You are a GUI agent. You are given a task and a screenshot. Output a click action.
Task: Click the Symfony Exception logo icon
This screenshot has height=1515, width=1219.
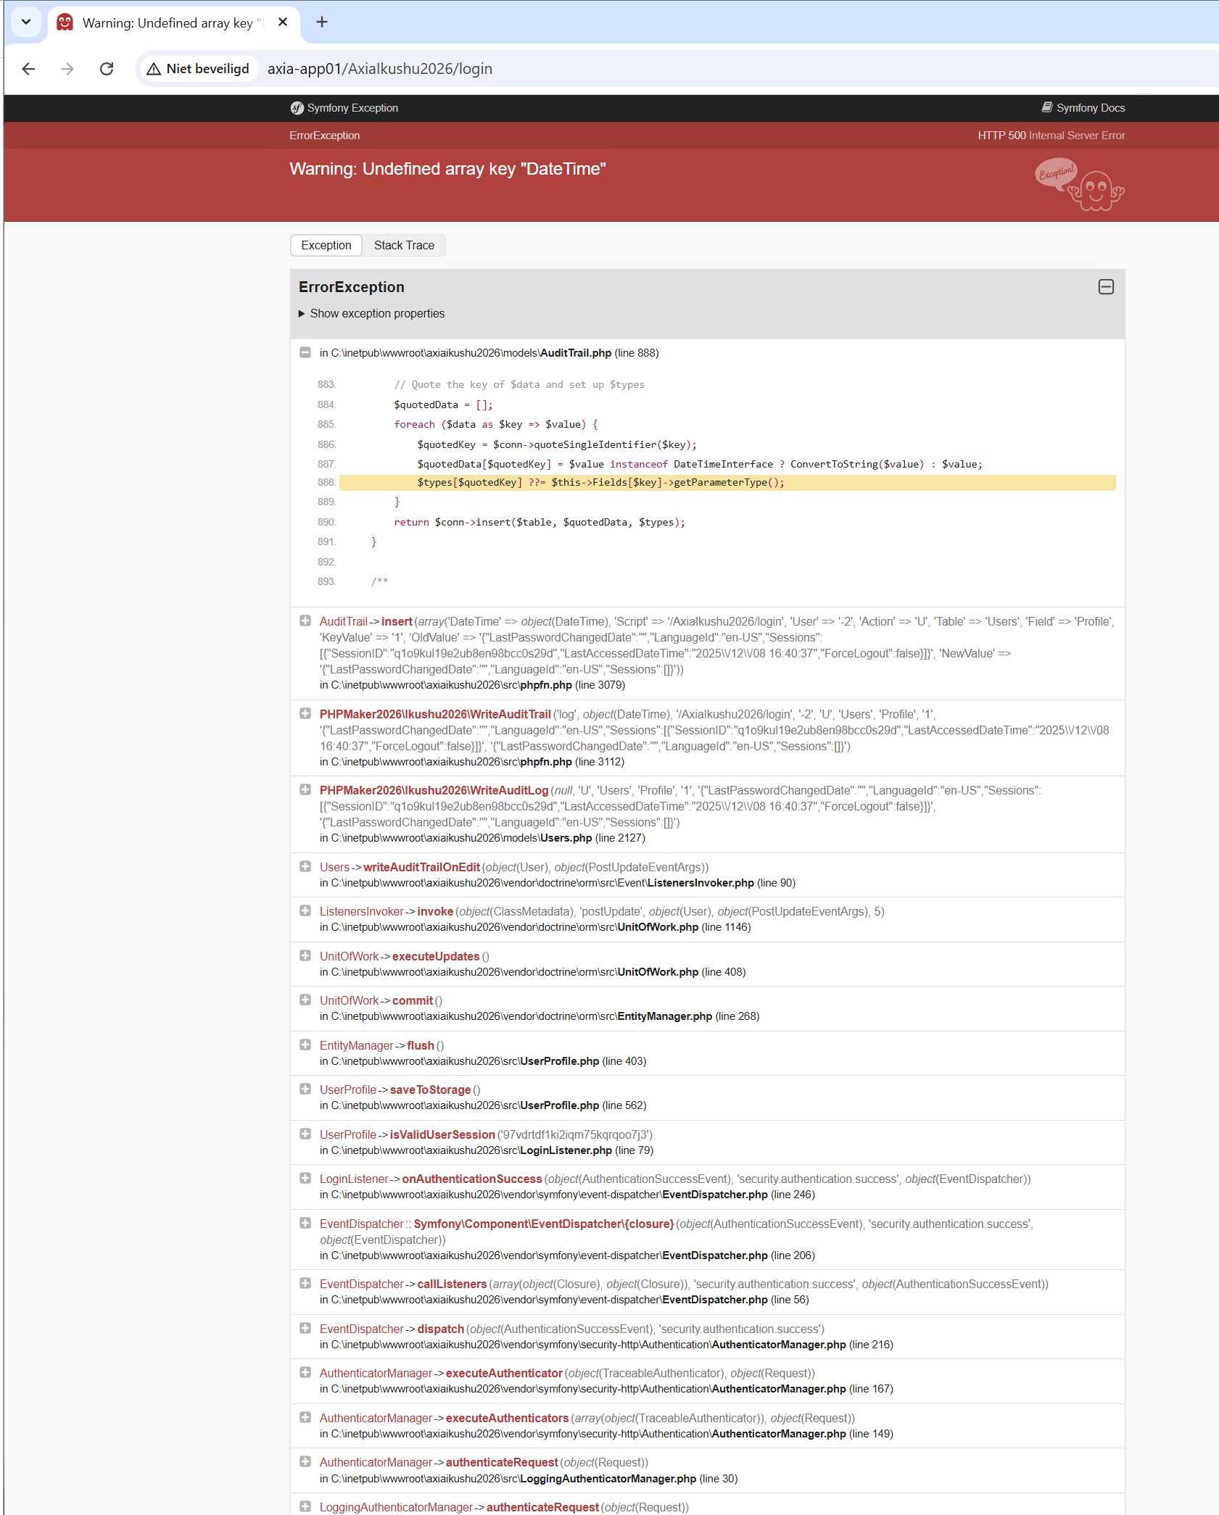pos(297,108)
